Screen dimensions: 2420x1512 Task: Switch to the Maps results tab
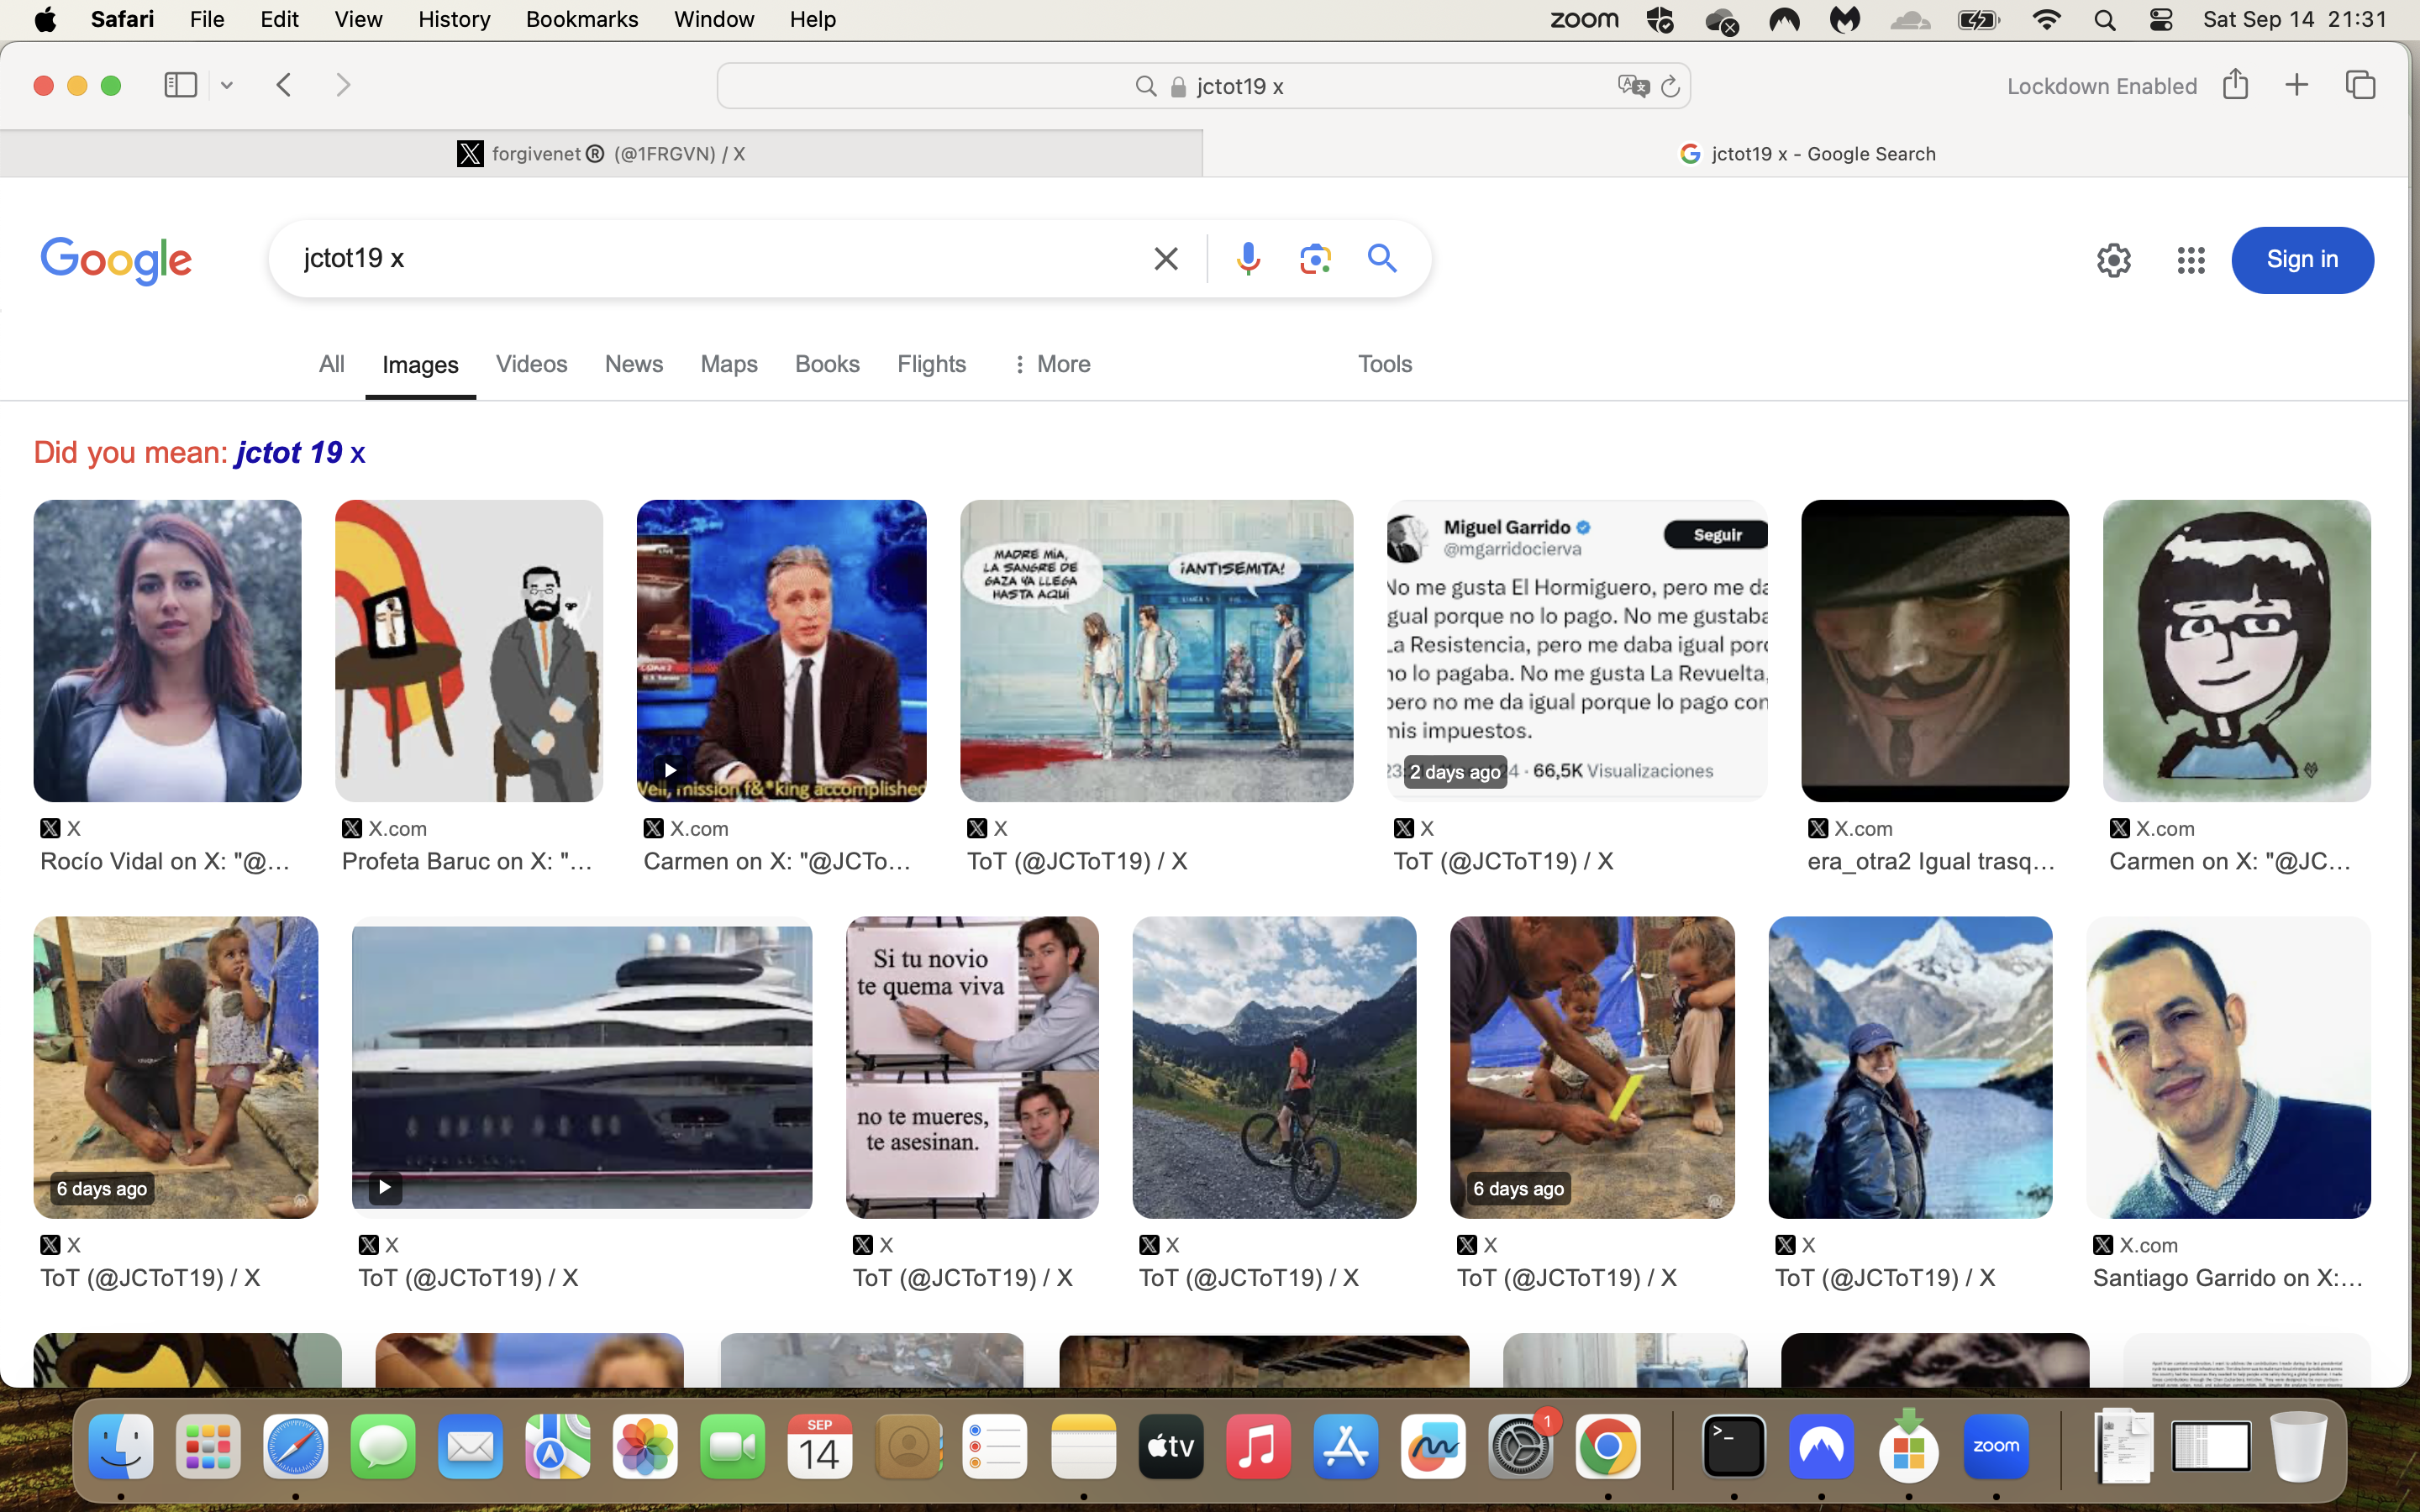click(729, 364)
